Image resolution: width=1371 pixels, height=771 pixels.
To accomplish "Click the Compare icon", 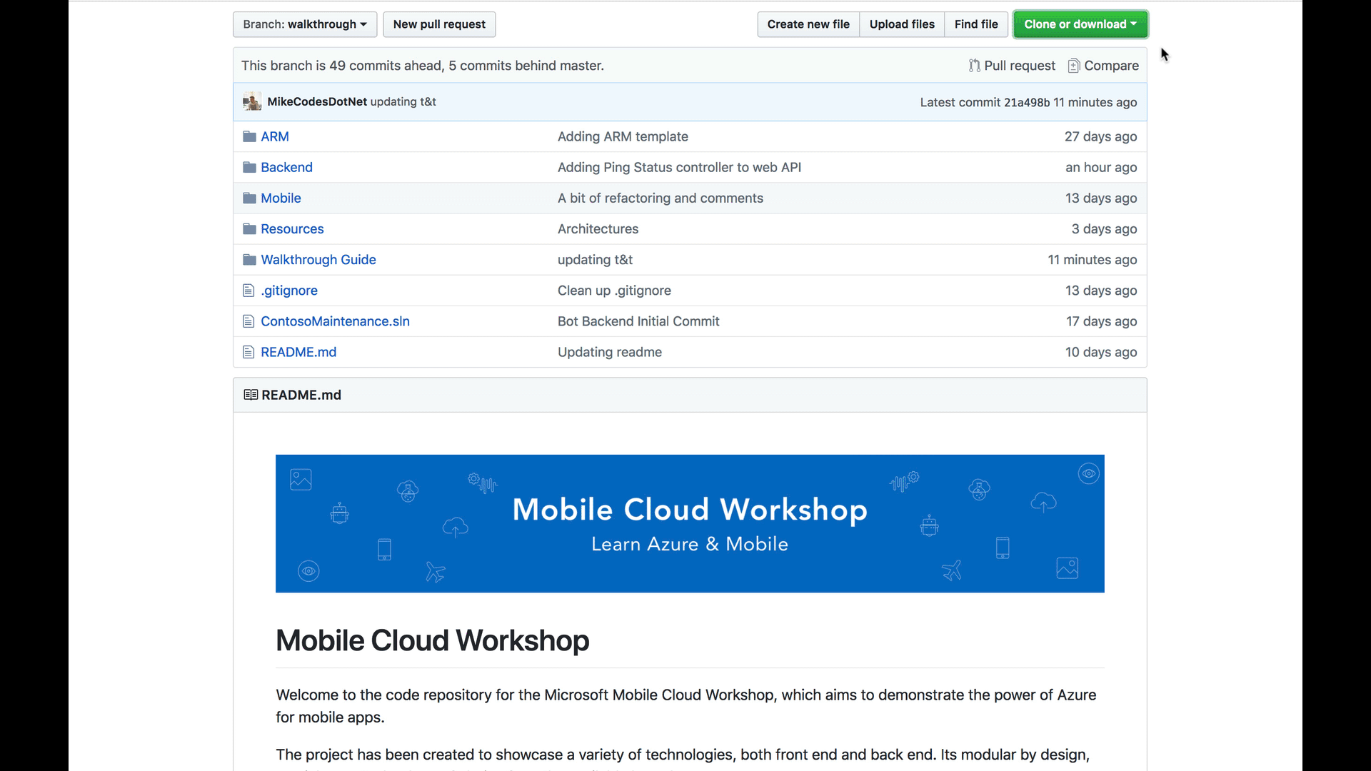I will [x=1073, y=65].
